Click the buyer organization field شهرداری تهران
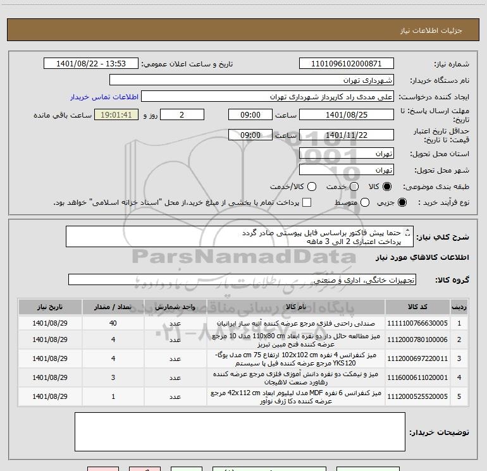 point(252,80)
